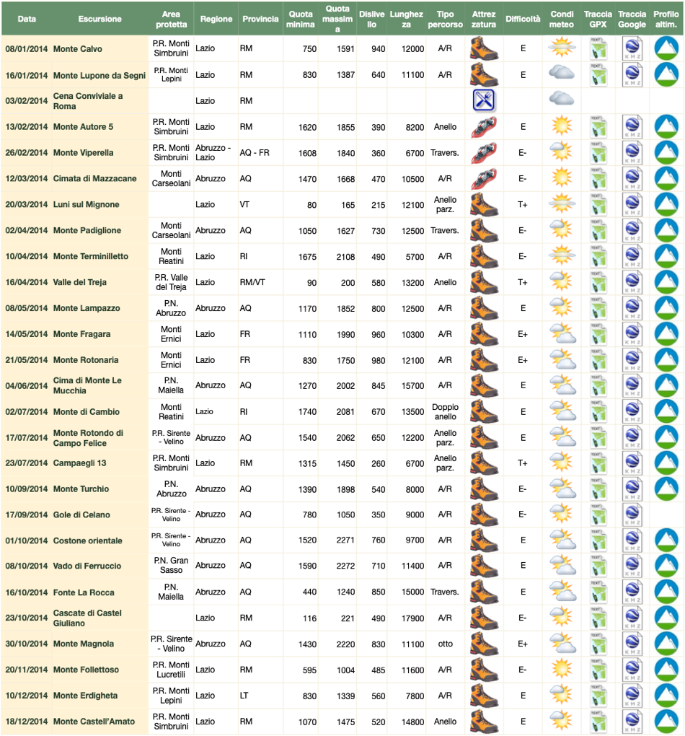Open altitude profile for Cascate di Castel Giuliano
The image size is (685, 736).
pos(666,618)
